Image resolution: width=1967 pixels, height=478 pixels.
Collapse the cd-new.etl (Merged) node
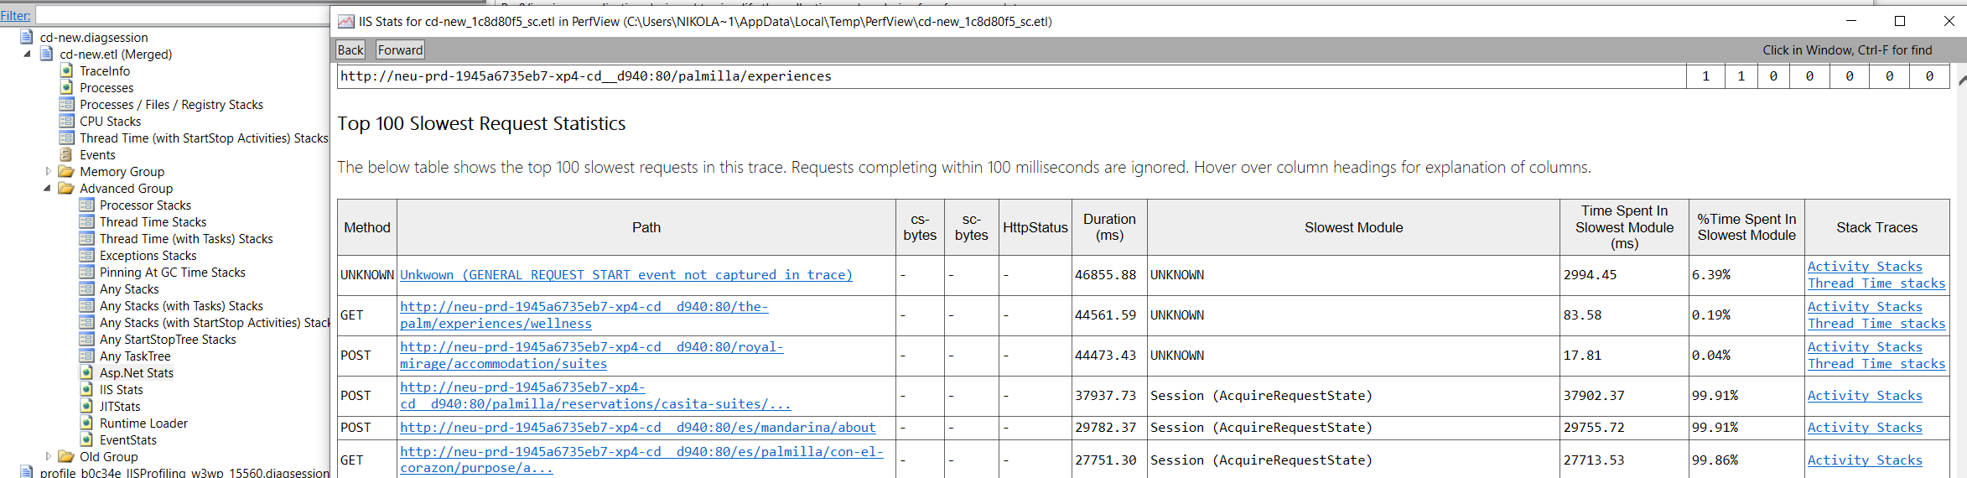27,55
